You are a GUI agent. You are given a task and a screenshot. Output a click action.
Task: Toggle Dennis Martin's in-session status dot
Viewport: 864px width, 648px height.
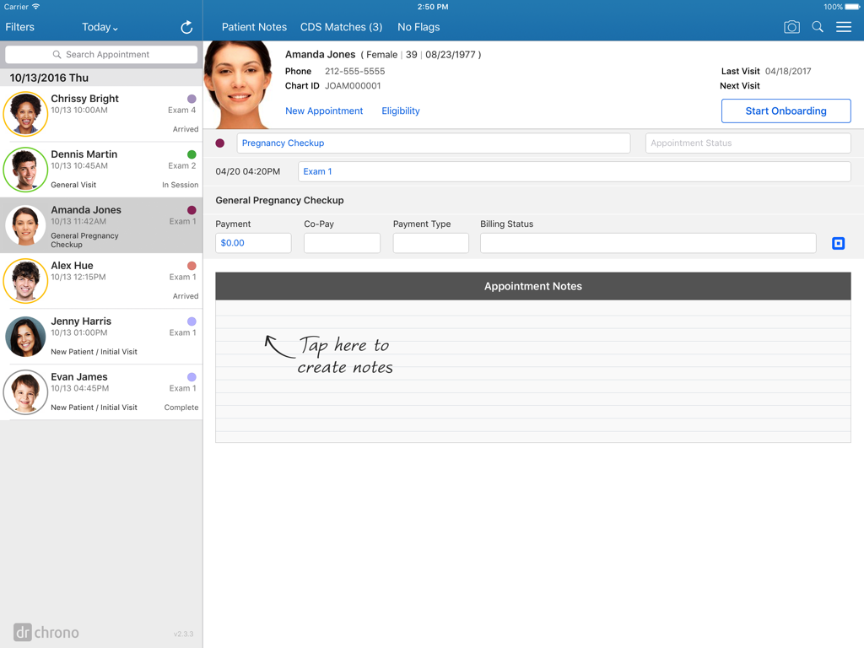[193, 154]
